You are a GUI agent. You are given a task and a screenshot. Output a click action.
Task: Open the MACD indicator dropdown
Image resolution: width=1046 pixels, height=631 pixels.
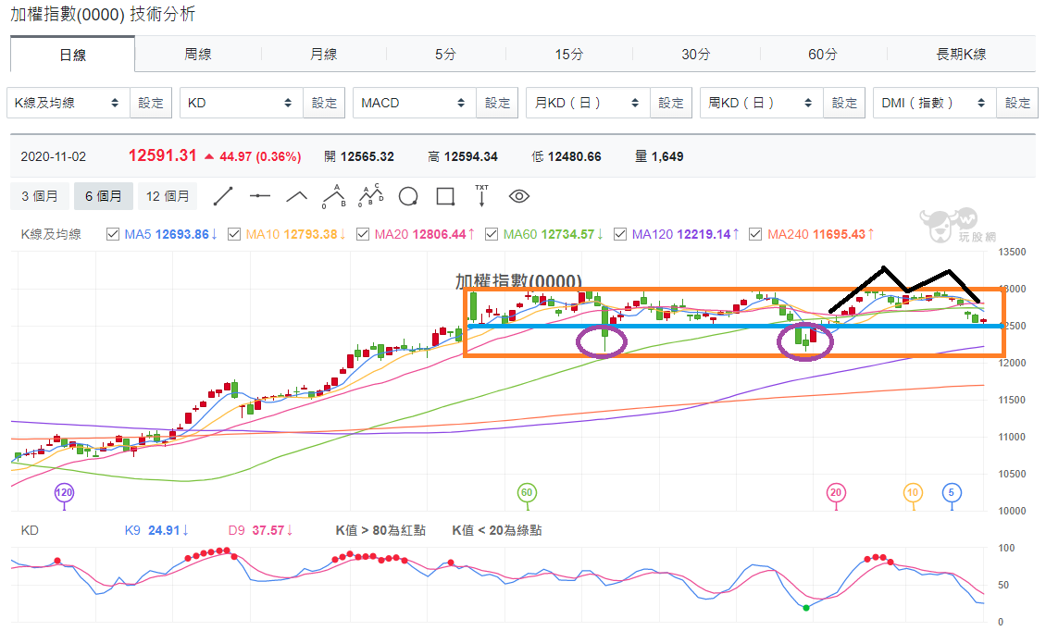[x=415, y=103]
